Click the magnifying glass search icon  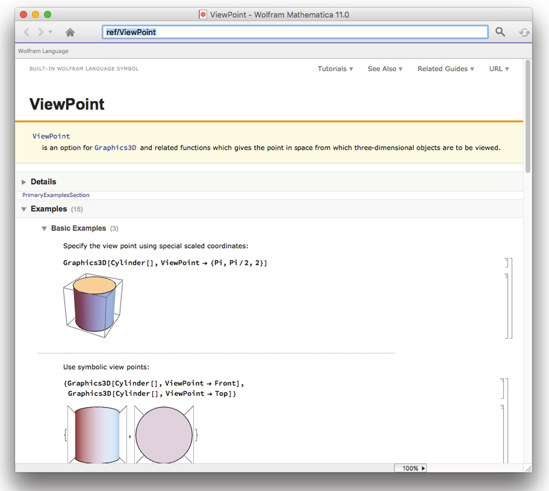(500, 32)
